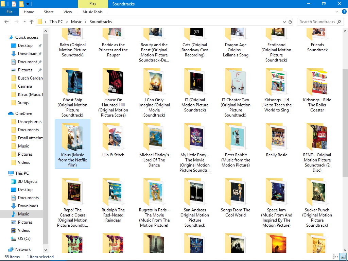This screenshot has width=348, height=261.
Task: Open the Ghost Ship soundtrack folder
Action: [x=72, y=92]
